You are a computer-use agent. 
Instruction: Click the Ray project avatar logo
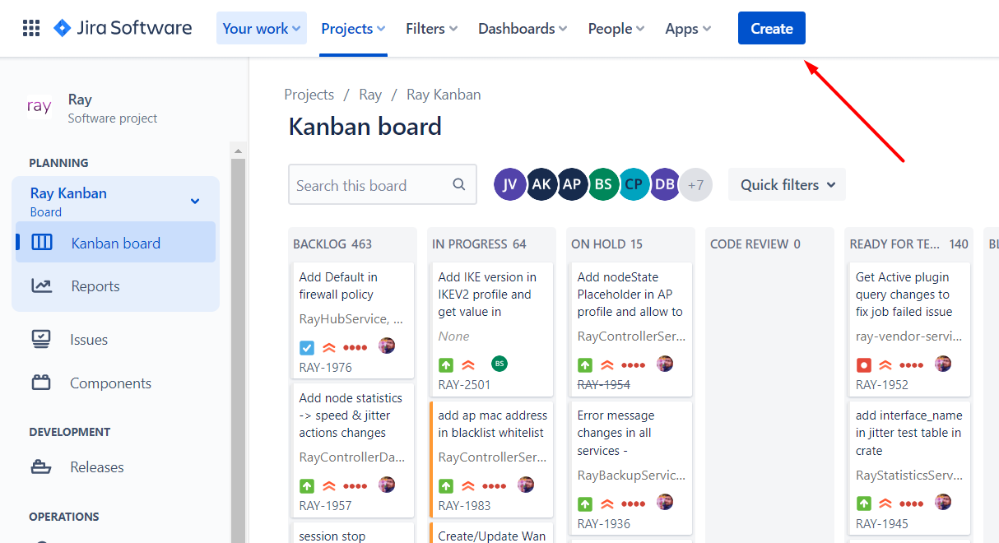(39, 107)
